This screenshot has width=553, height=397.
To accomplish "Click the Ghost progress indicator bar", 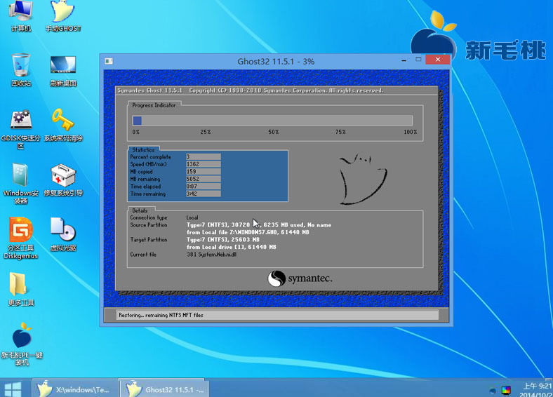I will click(x=272, y=121).
